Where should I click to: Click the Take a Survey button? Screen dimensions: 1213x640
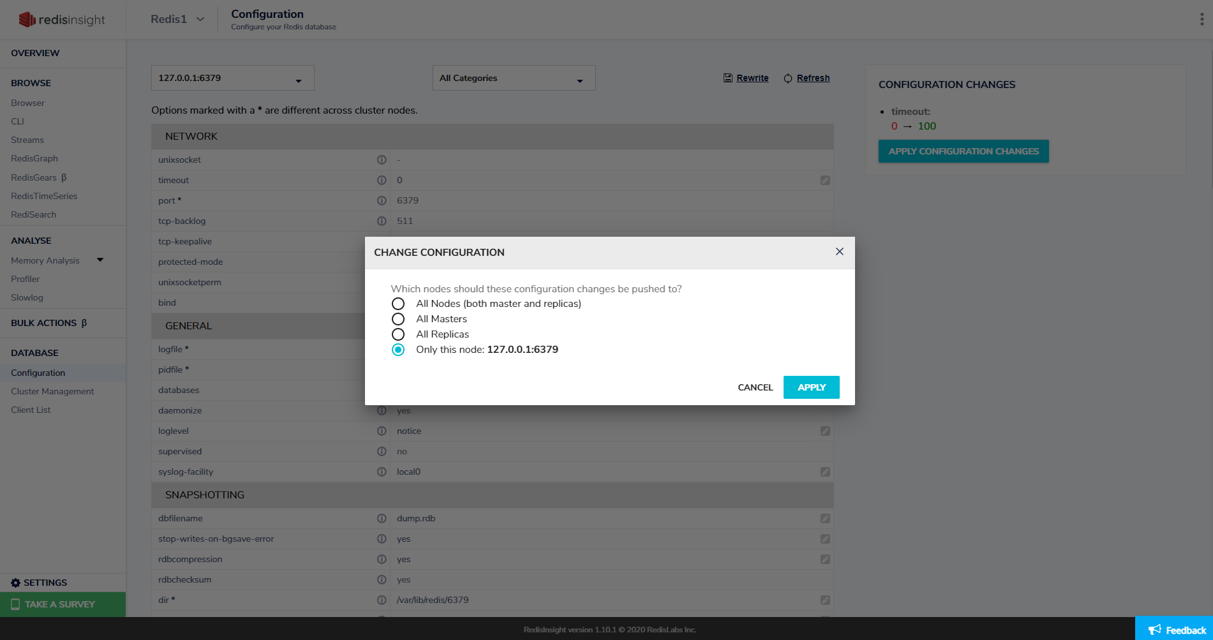click(63, 604)
